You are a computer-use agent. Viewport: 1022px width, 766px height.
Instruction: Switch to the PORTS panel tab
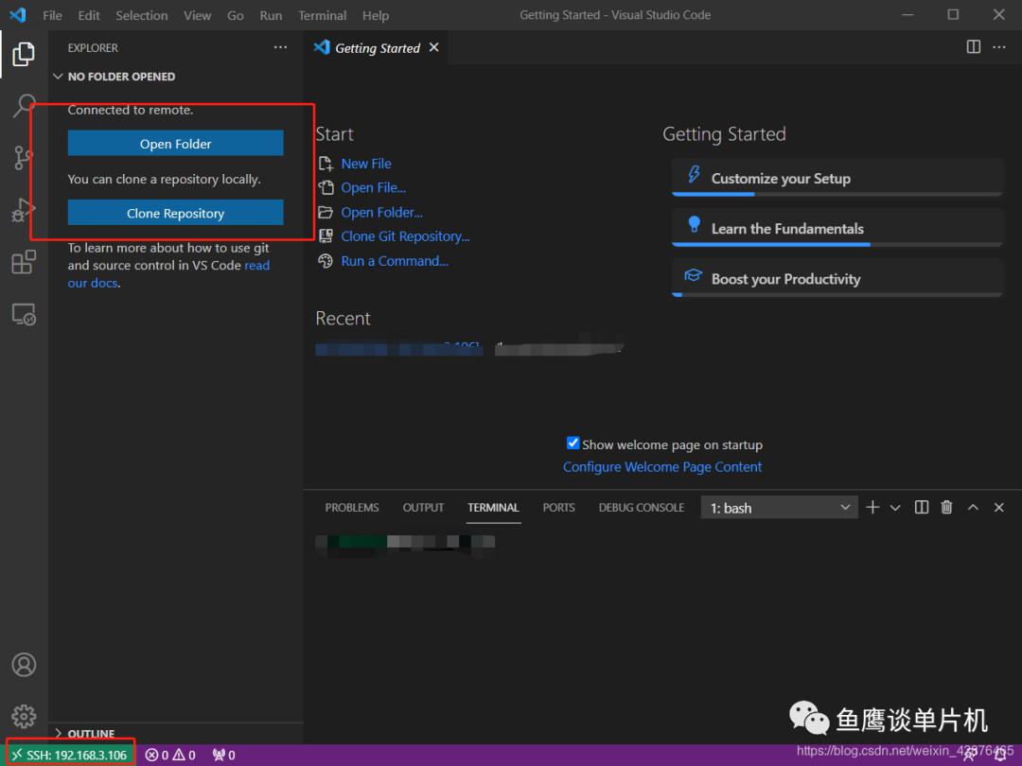coord(558,508)
